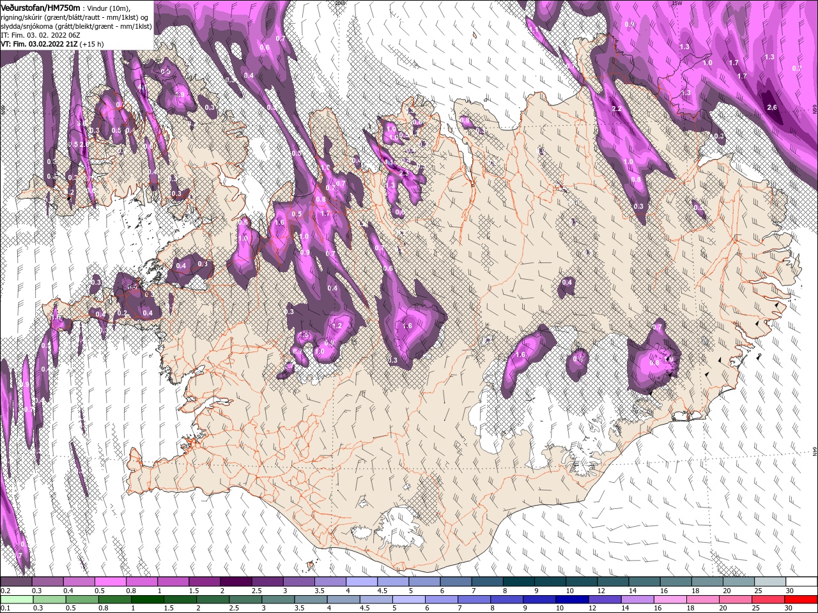Pick the darkest purple snow swatch between 2 and 2.5
This screenshot has height=613, width=818.
pyautogui.click(x=236, y=581)
